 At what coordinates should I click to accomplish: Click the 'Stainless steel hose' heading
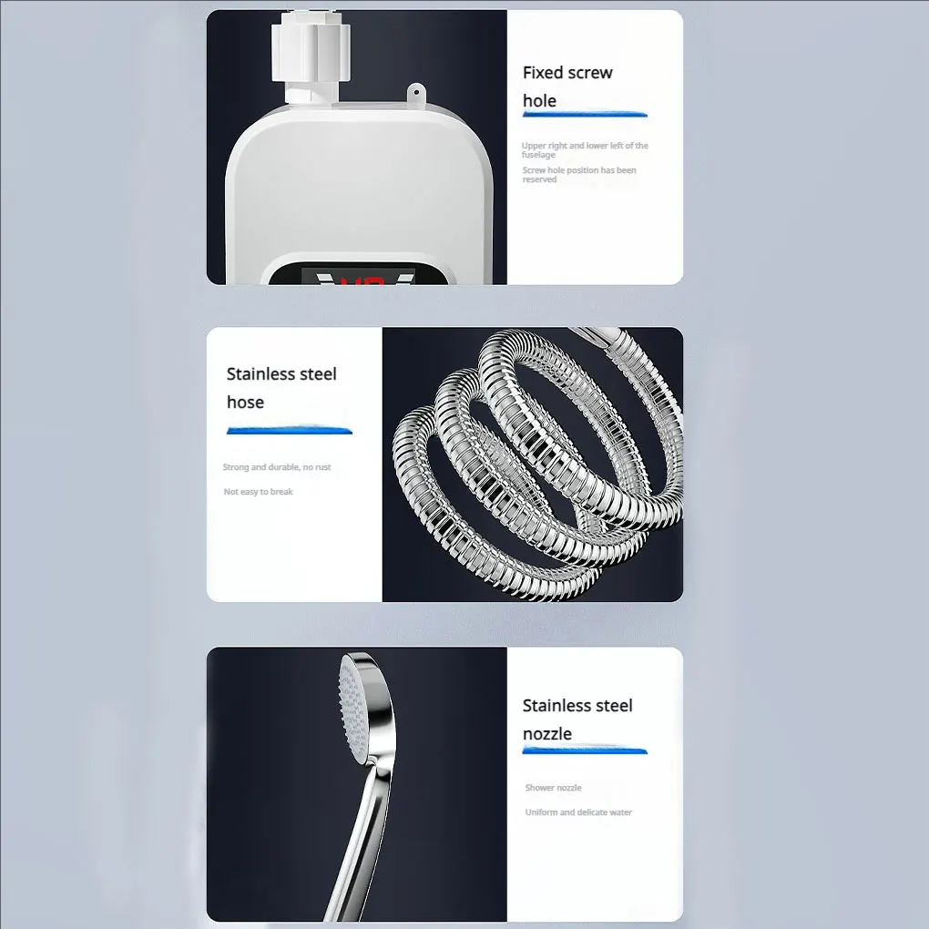281,388
